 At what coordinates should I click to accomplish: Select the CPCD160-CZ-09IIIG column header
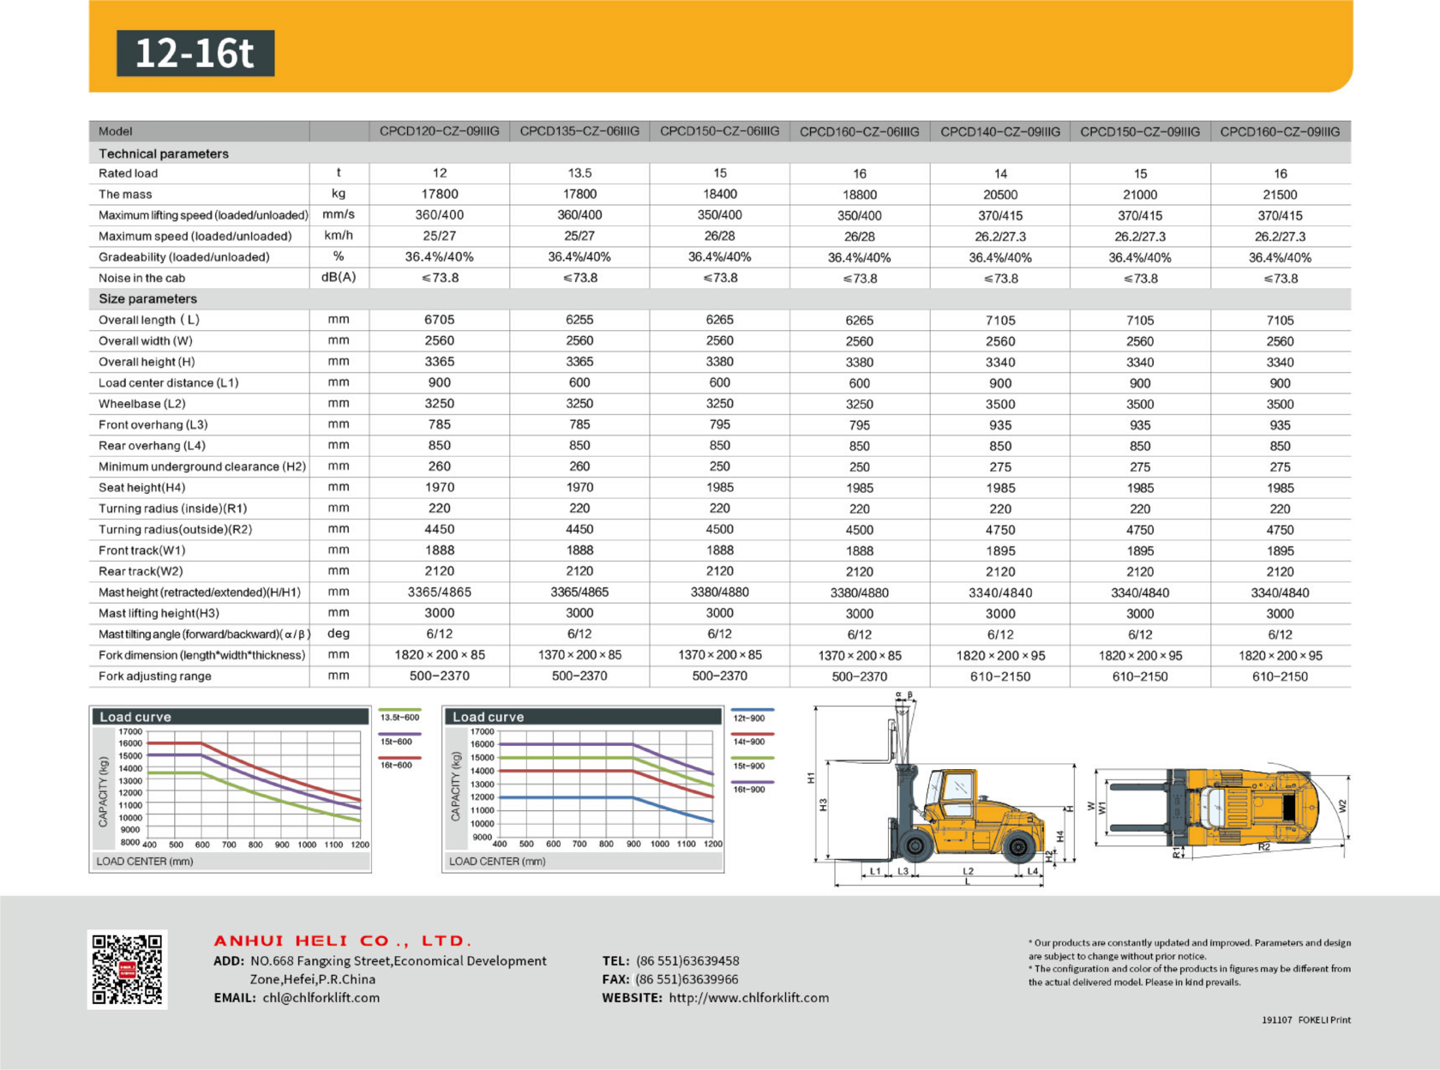(1280, 131)
